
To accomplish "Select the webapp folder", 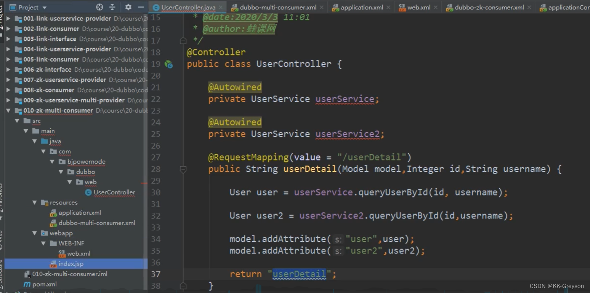I will point(61,233).
